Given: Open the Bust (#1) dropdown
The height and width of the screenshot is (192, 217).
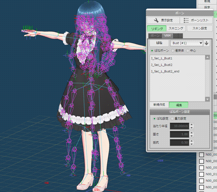Looking at the screenshot, I should (x=186, y=43).
